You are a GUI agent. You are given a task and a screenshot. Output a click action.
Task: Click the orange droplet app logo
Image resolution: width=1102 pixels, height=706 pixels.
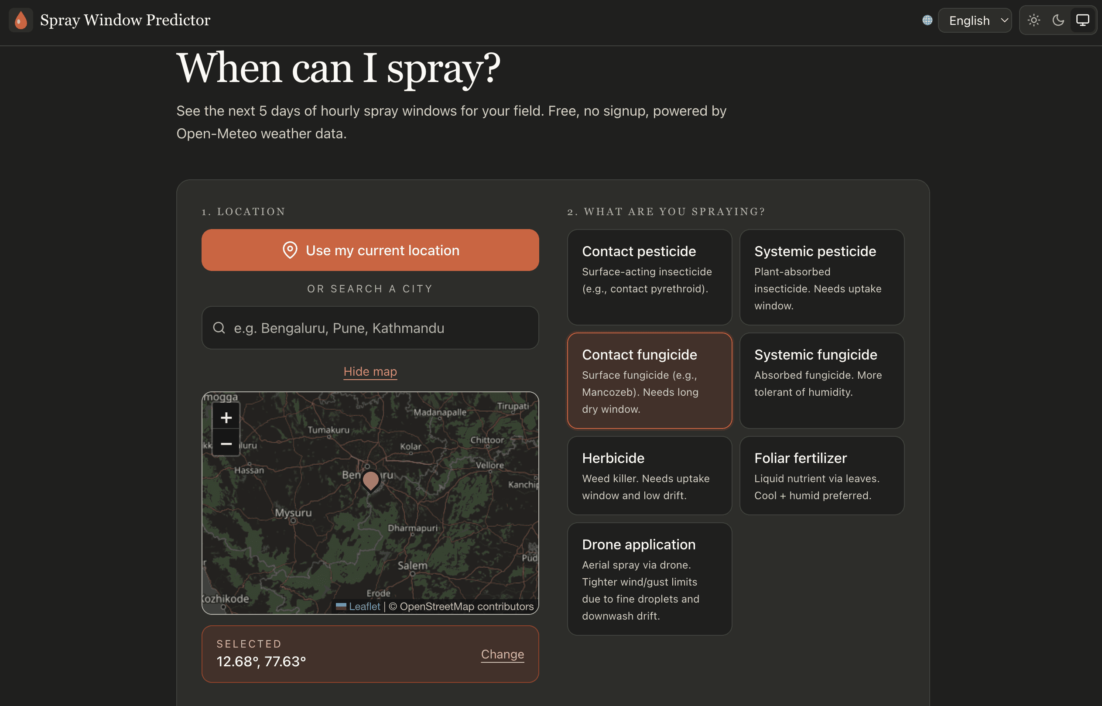(x=21, y=20)
